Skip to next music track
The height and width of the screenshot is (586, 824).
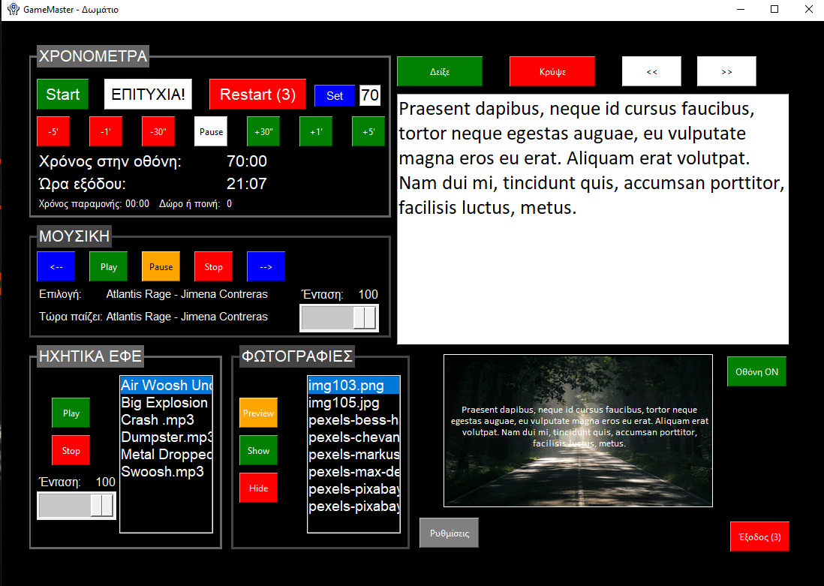(266, 266)
